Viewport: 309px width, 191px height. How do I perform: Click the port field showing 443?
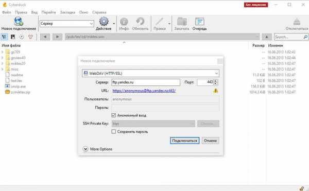pyautogui.click(x=205, y=82)
